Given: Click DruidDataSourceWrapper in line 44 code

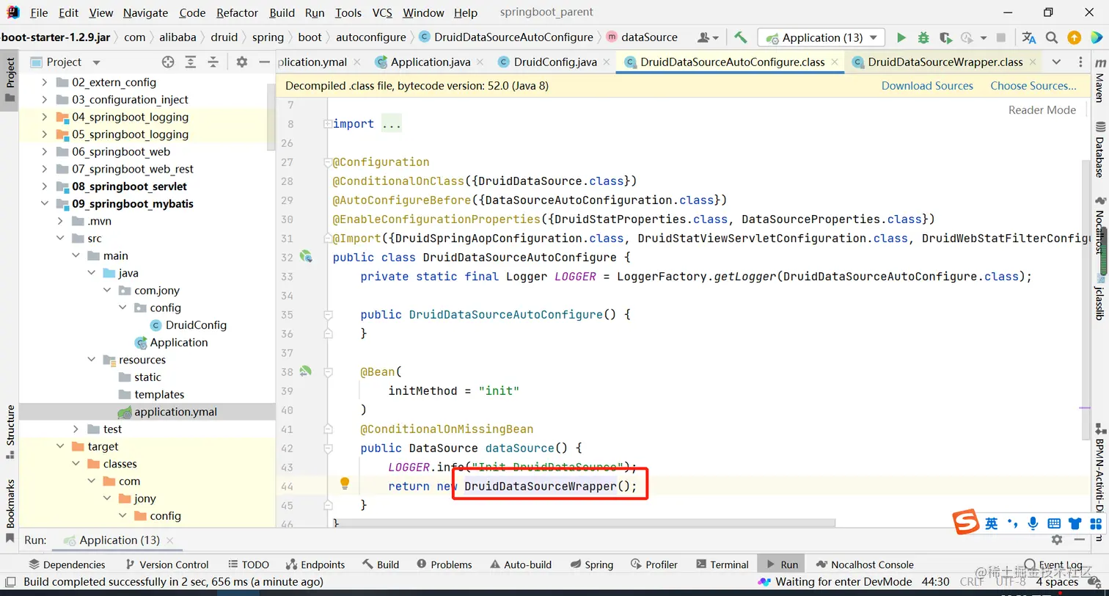Looking at the screenshot, I should [541, 486].
